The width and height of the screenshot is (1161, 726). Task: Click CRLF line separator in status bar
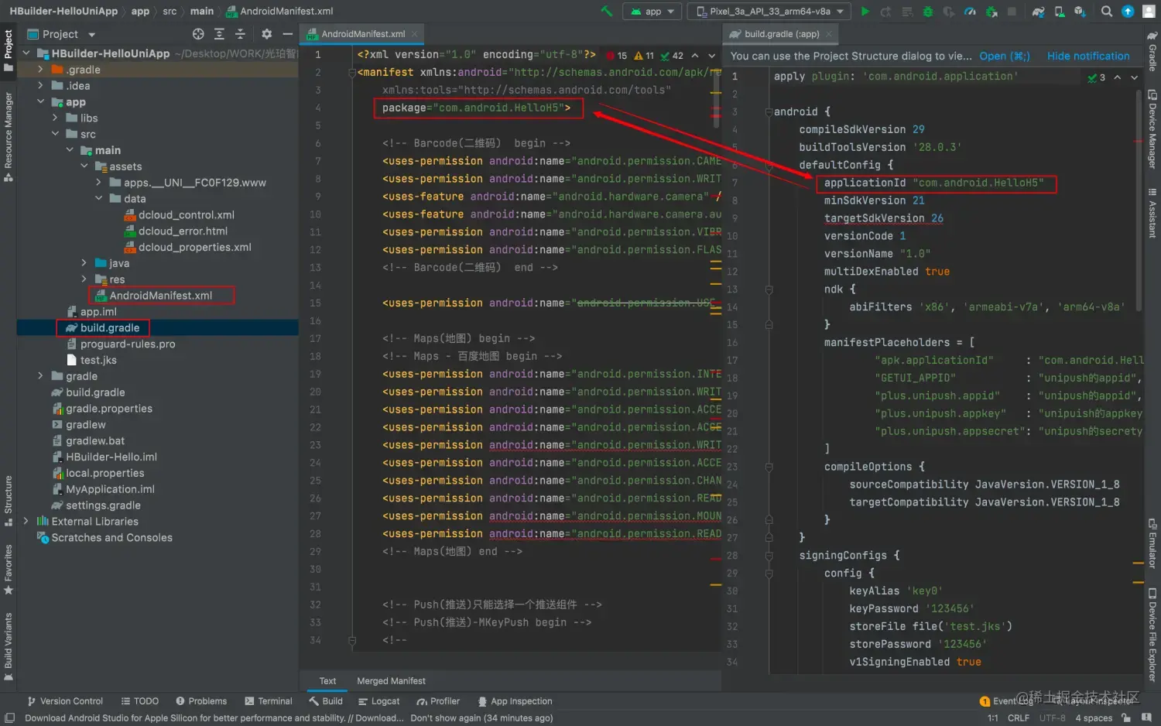1019,718
